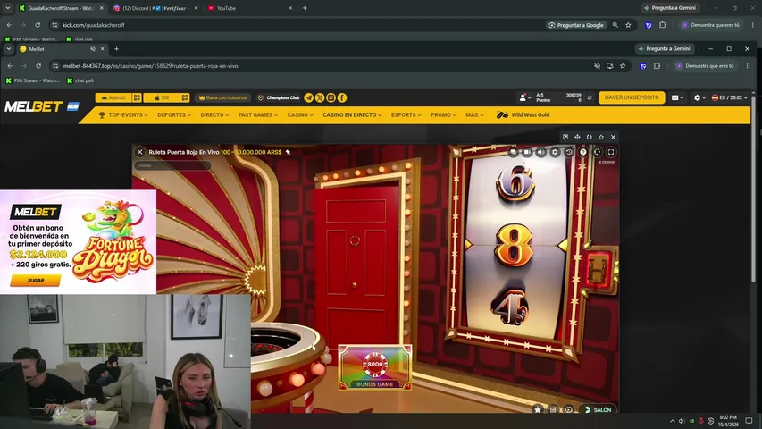Show hidden system tray icons

click(x=672, y=421)
